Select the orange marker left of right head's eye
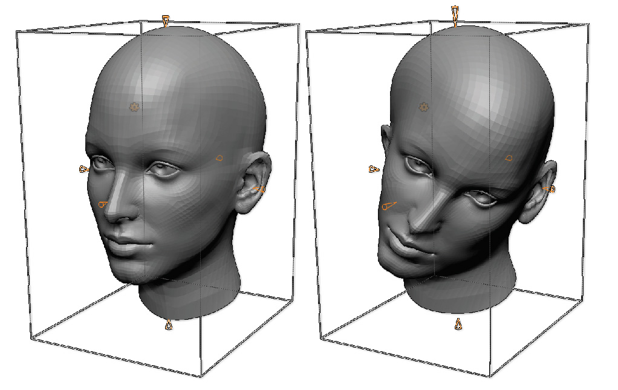The image size is (618, 390). coord(373,170)
